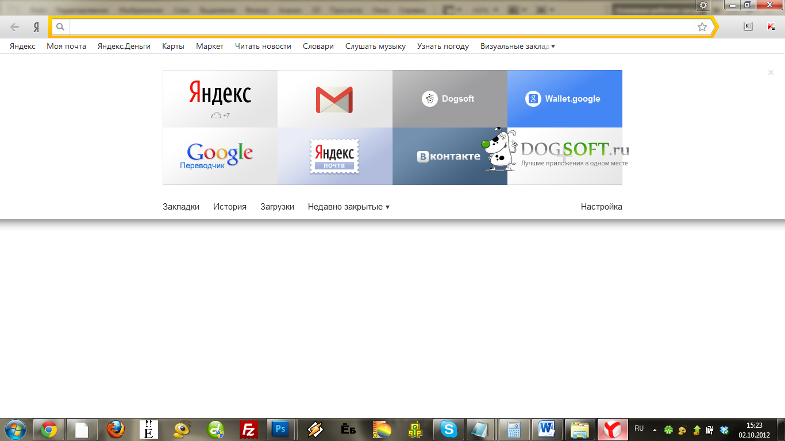
Task: Launch Skype from taskbar
Action: click(449, 430)
